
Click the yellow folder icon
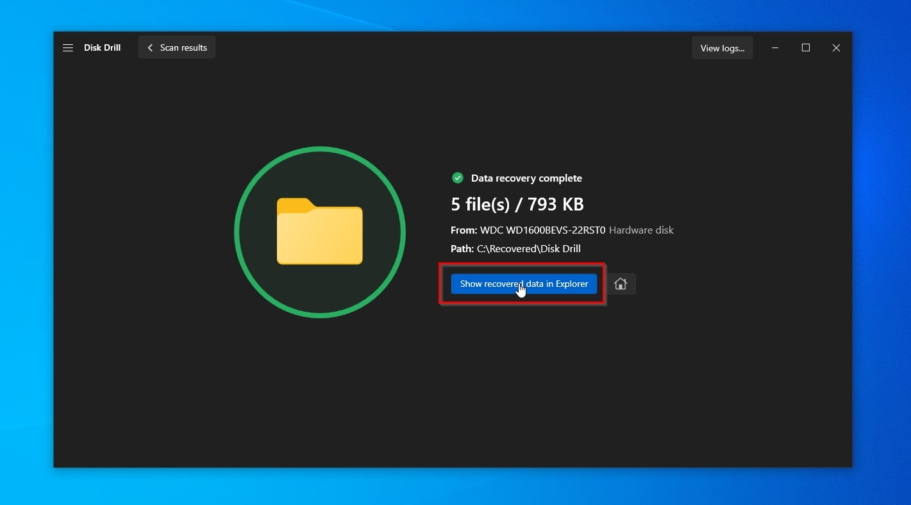(320, 232)
